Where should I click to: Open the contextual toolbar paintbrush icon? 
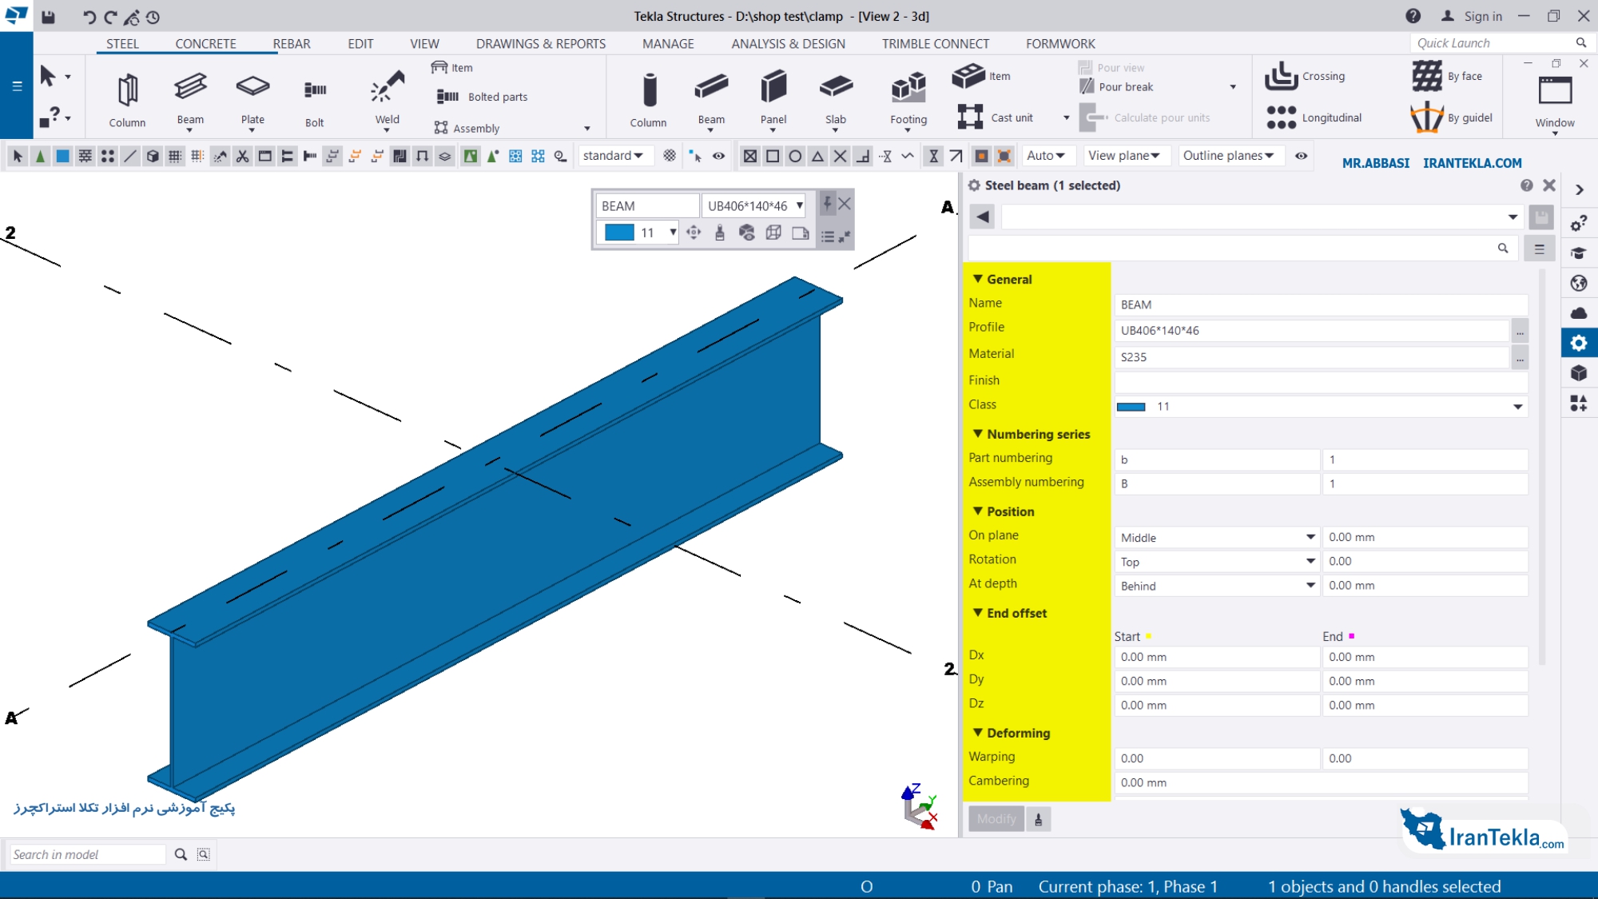pyautogui.click(x=720, y=233)
